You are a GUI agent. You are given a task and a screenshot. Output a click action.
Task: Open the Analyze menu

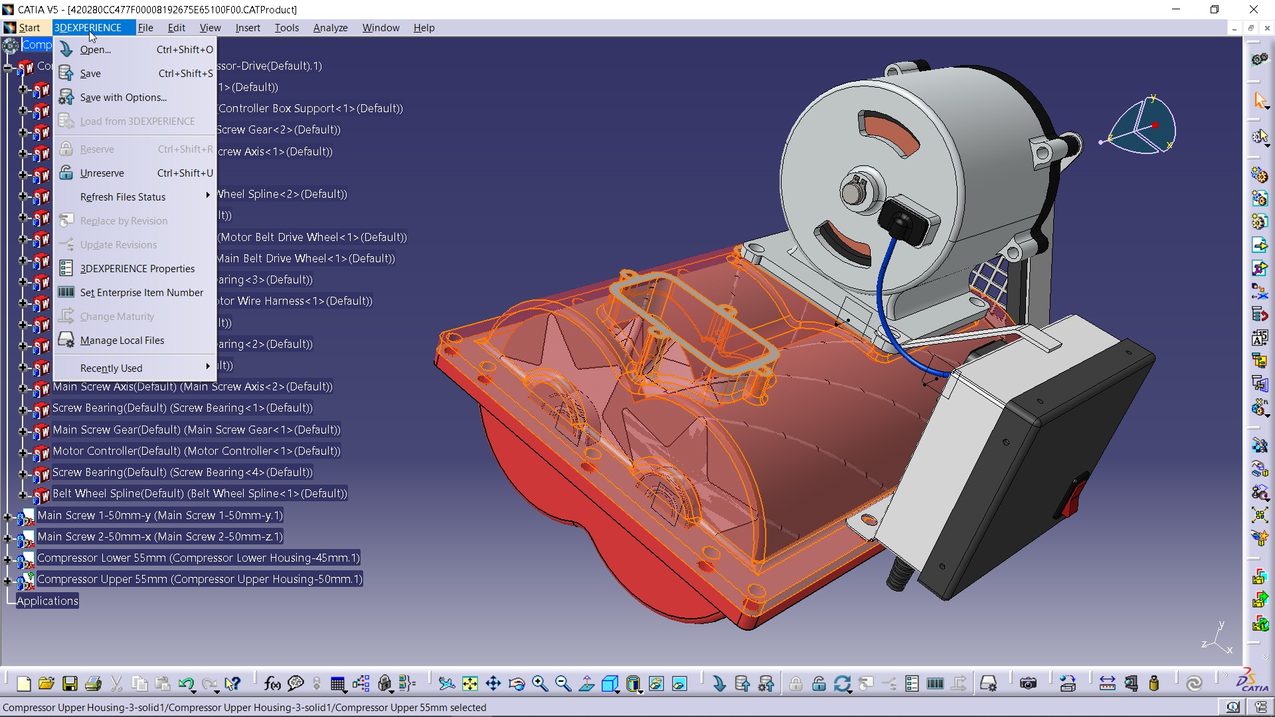click(x=329, y=28)
